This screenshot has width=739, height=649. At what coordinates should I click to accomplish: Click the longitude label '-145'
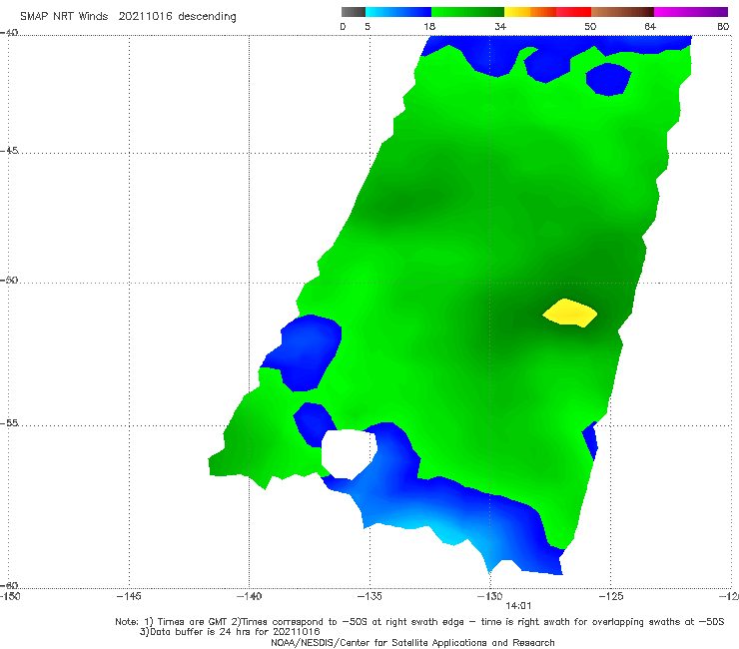tap(129, 596)
